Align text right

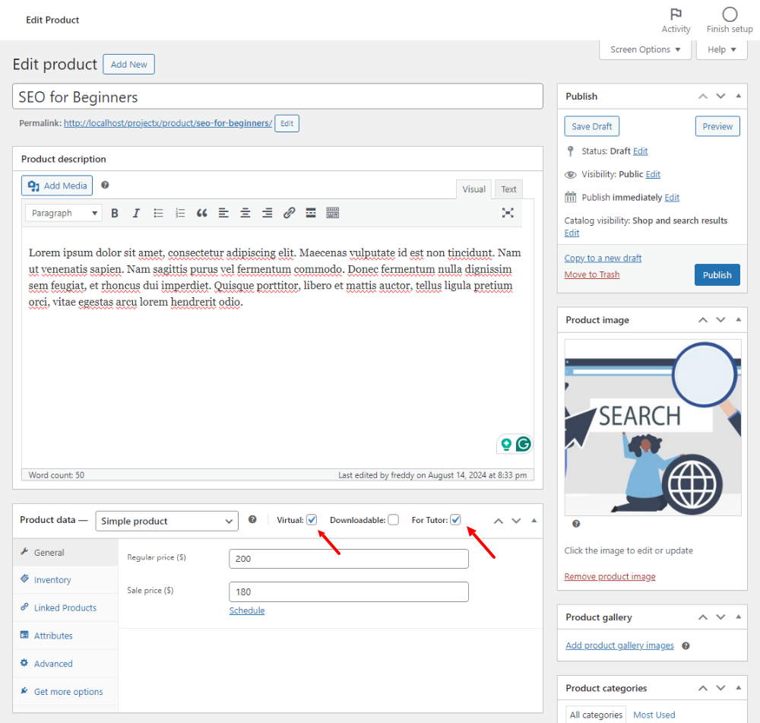click(267, 213)
